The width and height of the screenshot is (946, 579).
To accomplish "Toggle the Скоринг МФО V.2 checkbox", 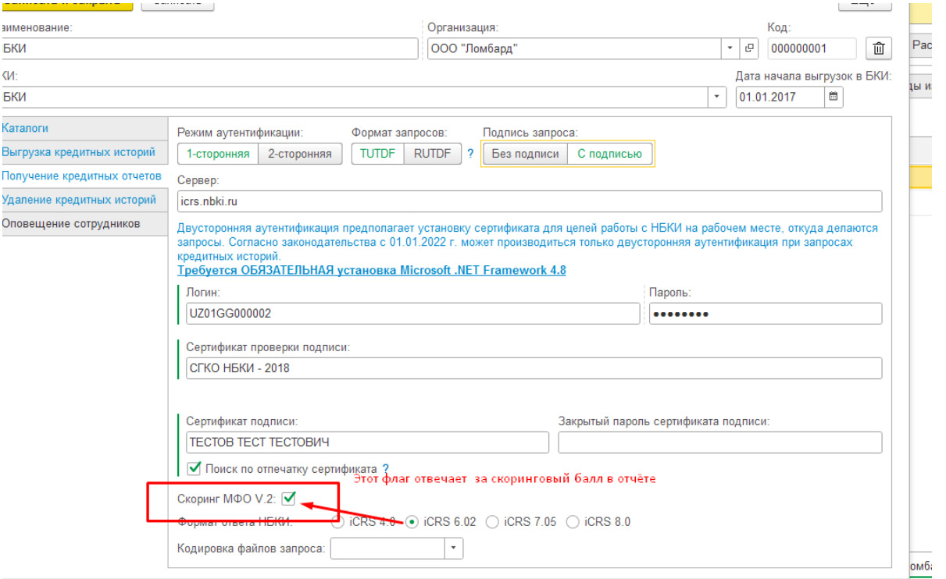I will tap(290, 497).
